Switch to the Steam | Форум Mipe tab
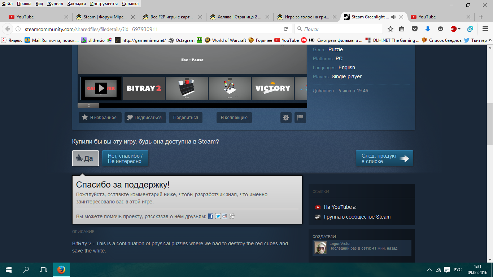The width and height of the screenshot is (493, 277). coord(105,17)
